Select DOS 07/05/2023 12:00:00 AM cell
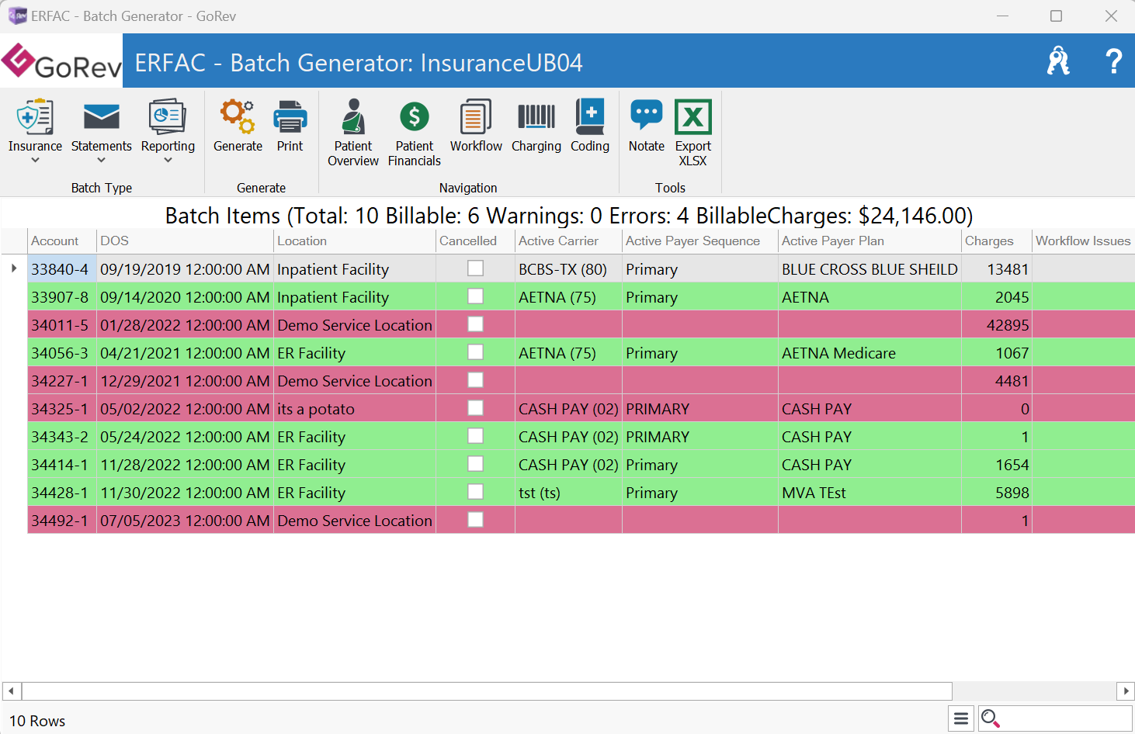Screen dimensions: 1135x734 click(185, 521)
